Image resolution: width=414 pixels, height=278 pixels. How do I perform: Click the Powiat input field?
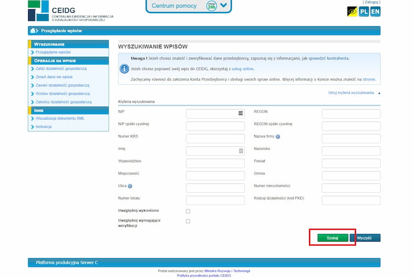click(351, 163)
